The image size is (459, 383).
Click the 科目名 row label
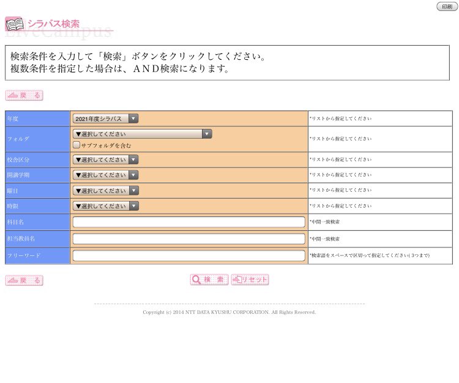point(15,222)
